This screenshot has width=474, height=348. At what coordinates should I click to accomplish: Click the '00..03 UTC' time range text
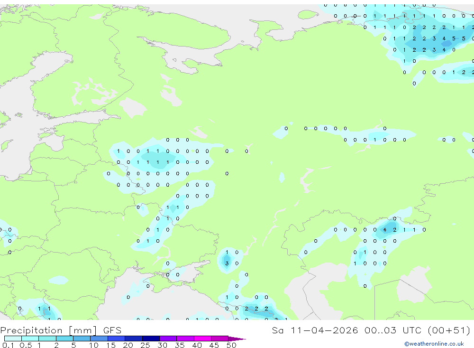click(392, 330)
